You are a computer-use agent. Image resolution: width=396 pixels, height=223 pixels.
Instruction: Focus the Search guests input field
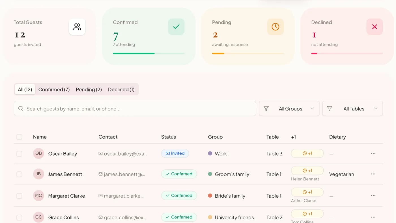click(x=135, y=109)
